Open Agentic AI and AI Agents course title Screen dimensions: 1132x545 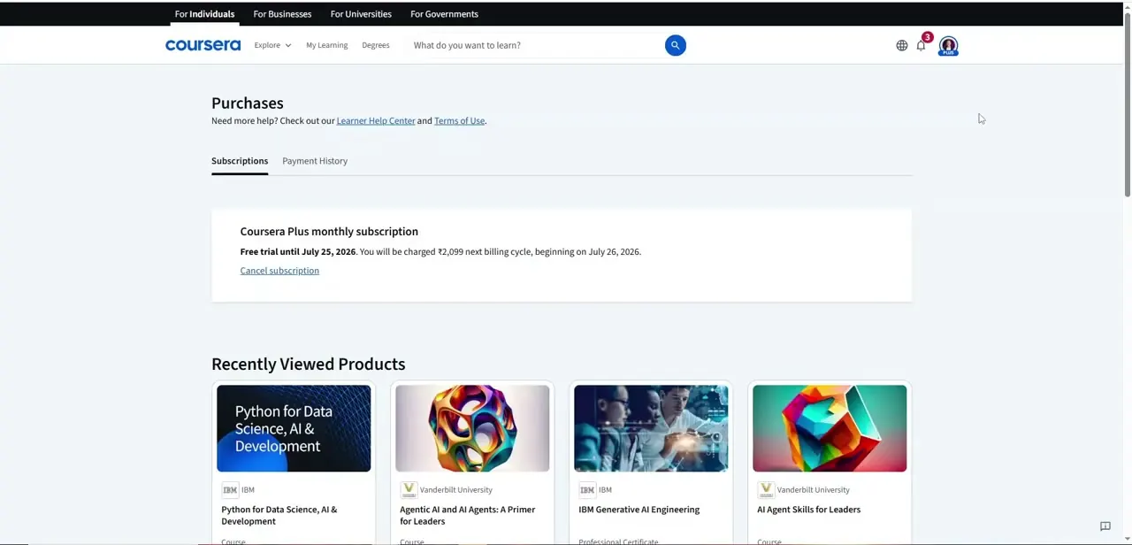tap(467, 515)
